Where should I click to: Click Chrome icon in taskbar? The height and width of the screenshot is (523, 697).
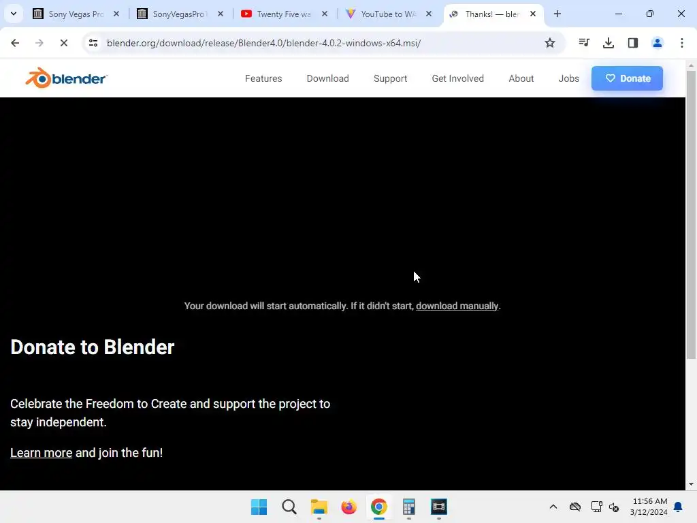378,507
